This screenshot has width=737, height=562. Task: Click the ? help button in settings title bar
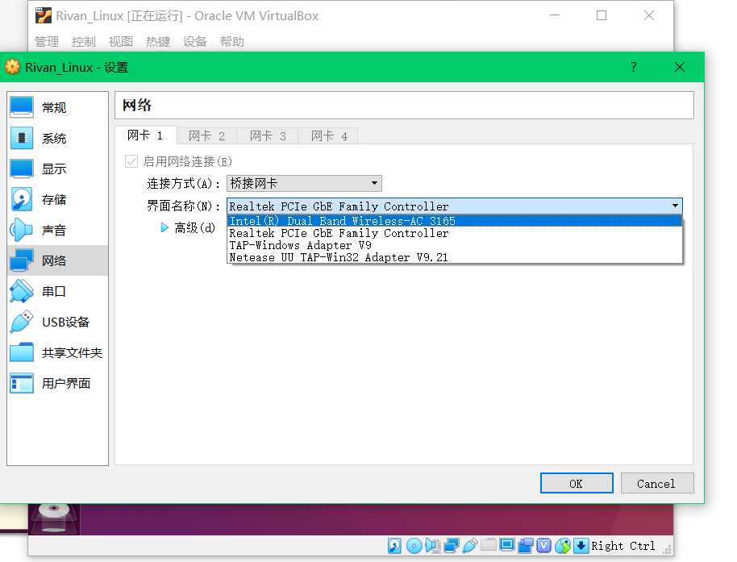634,67
